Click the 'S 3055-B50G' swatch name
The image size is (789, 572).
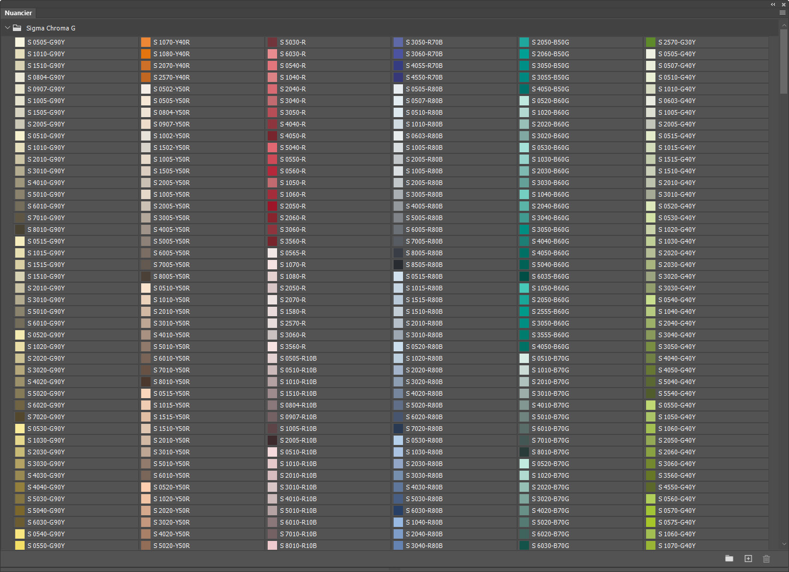(551, 77)
